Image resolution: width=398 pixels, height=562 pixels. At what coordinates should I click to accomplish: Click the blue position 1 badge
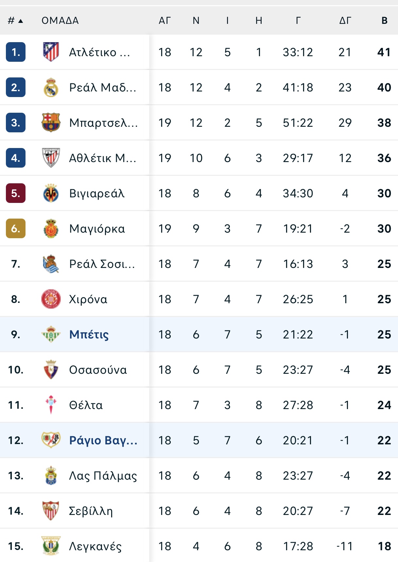(16, 52)
